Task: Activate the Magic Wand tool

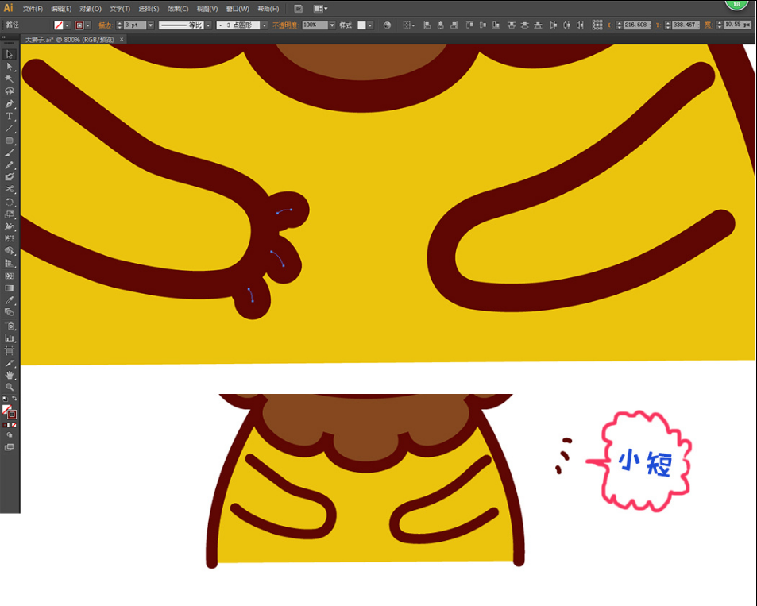Action: 10,79
